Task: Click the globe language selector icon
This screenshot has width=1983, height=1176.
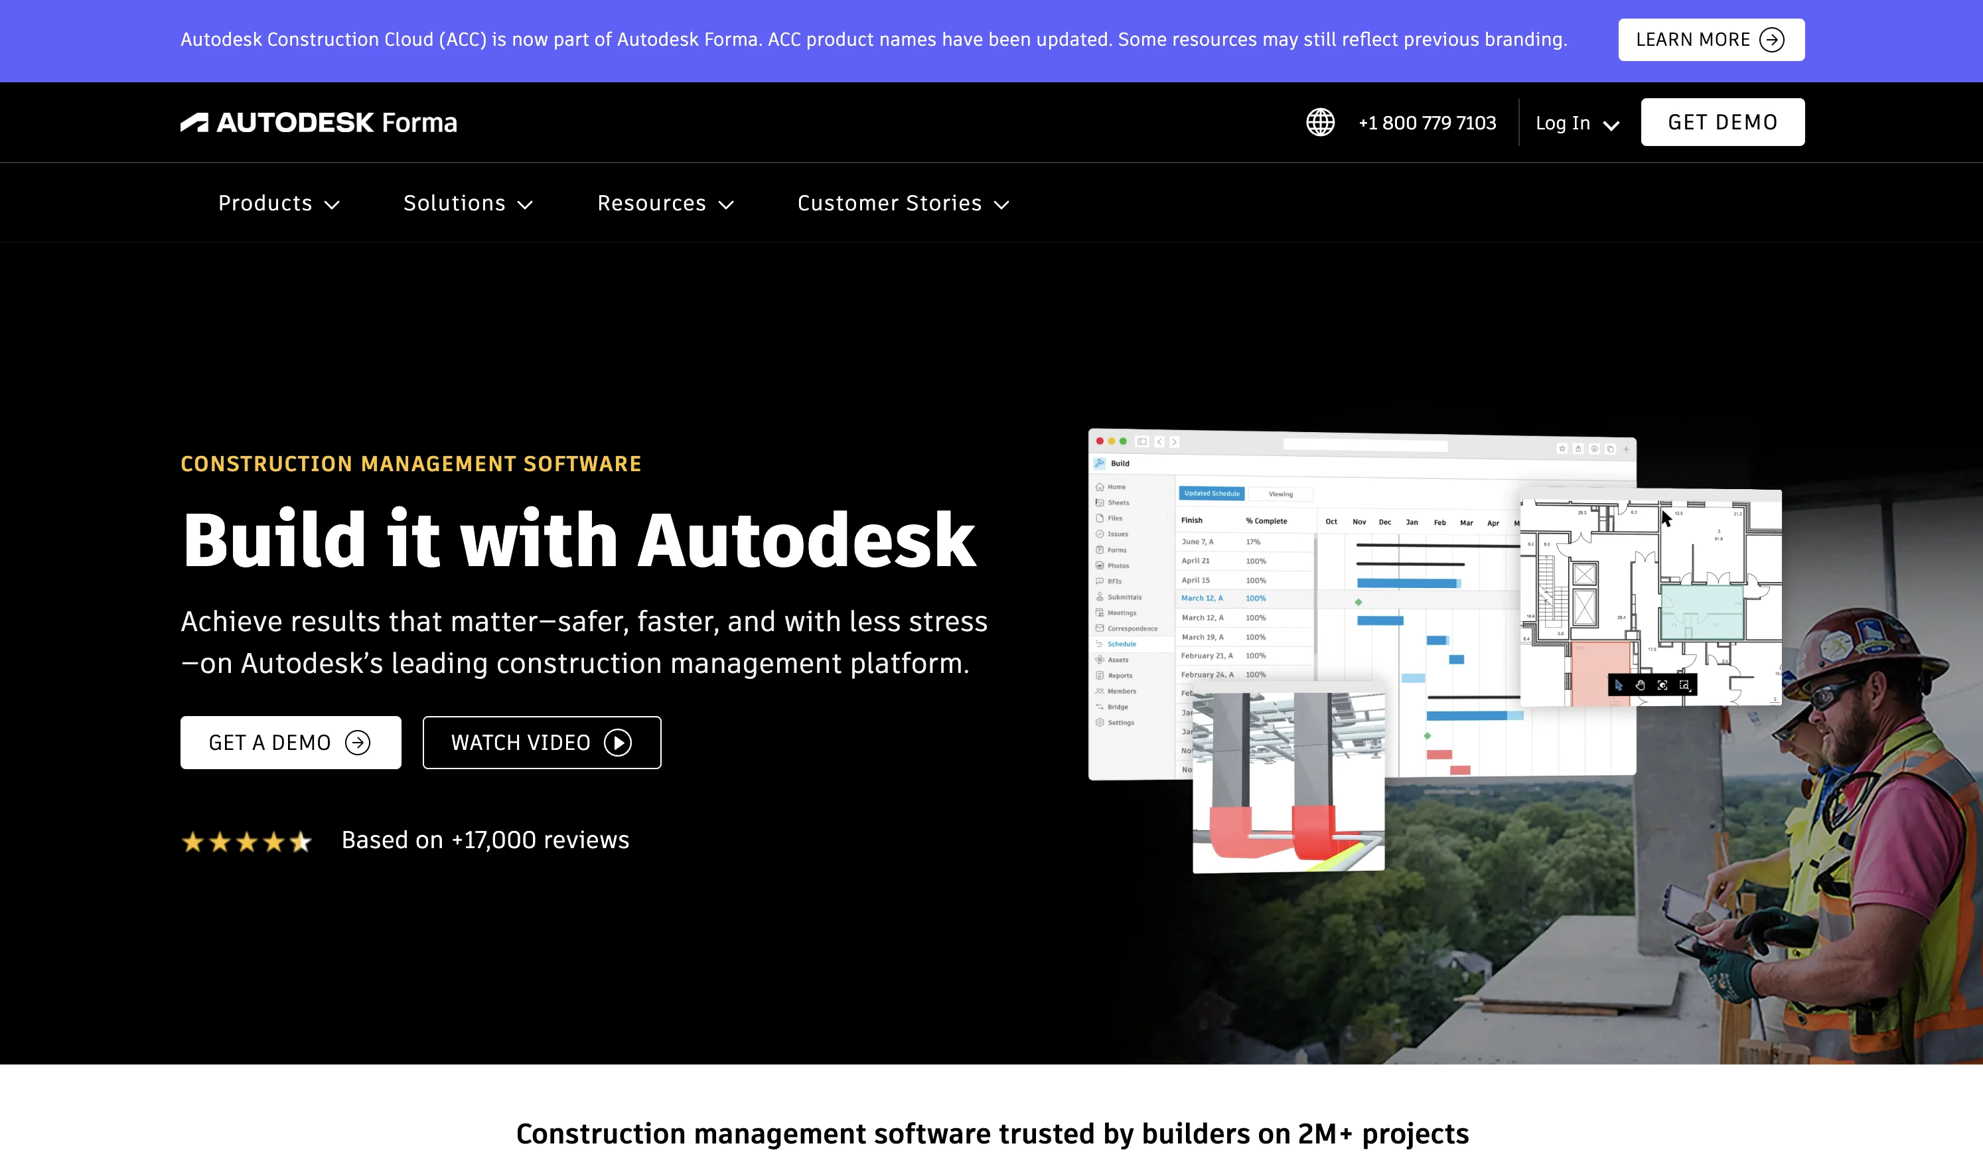Action: click(1320, 122)
